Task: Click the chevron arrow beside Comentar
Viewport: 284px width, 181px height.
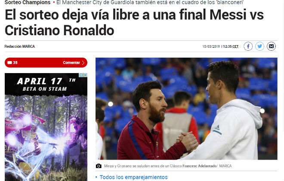Action: 83,63
